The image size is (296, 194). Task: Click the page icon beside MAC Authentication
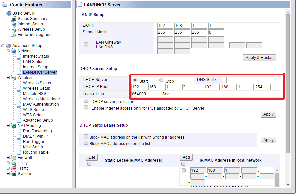click(x=19, y=104)
